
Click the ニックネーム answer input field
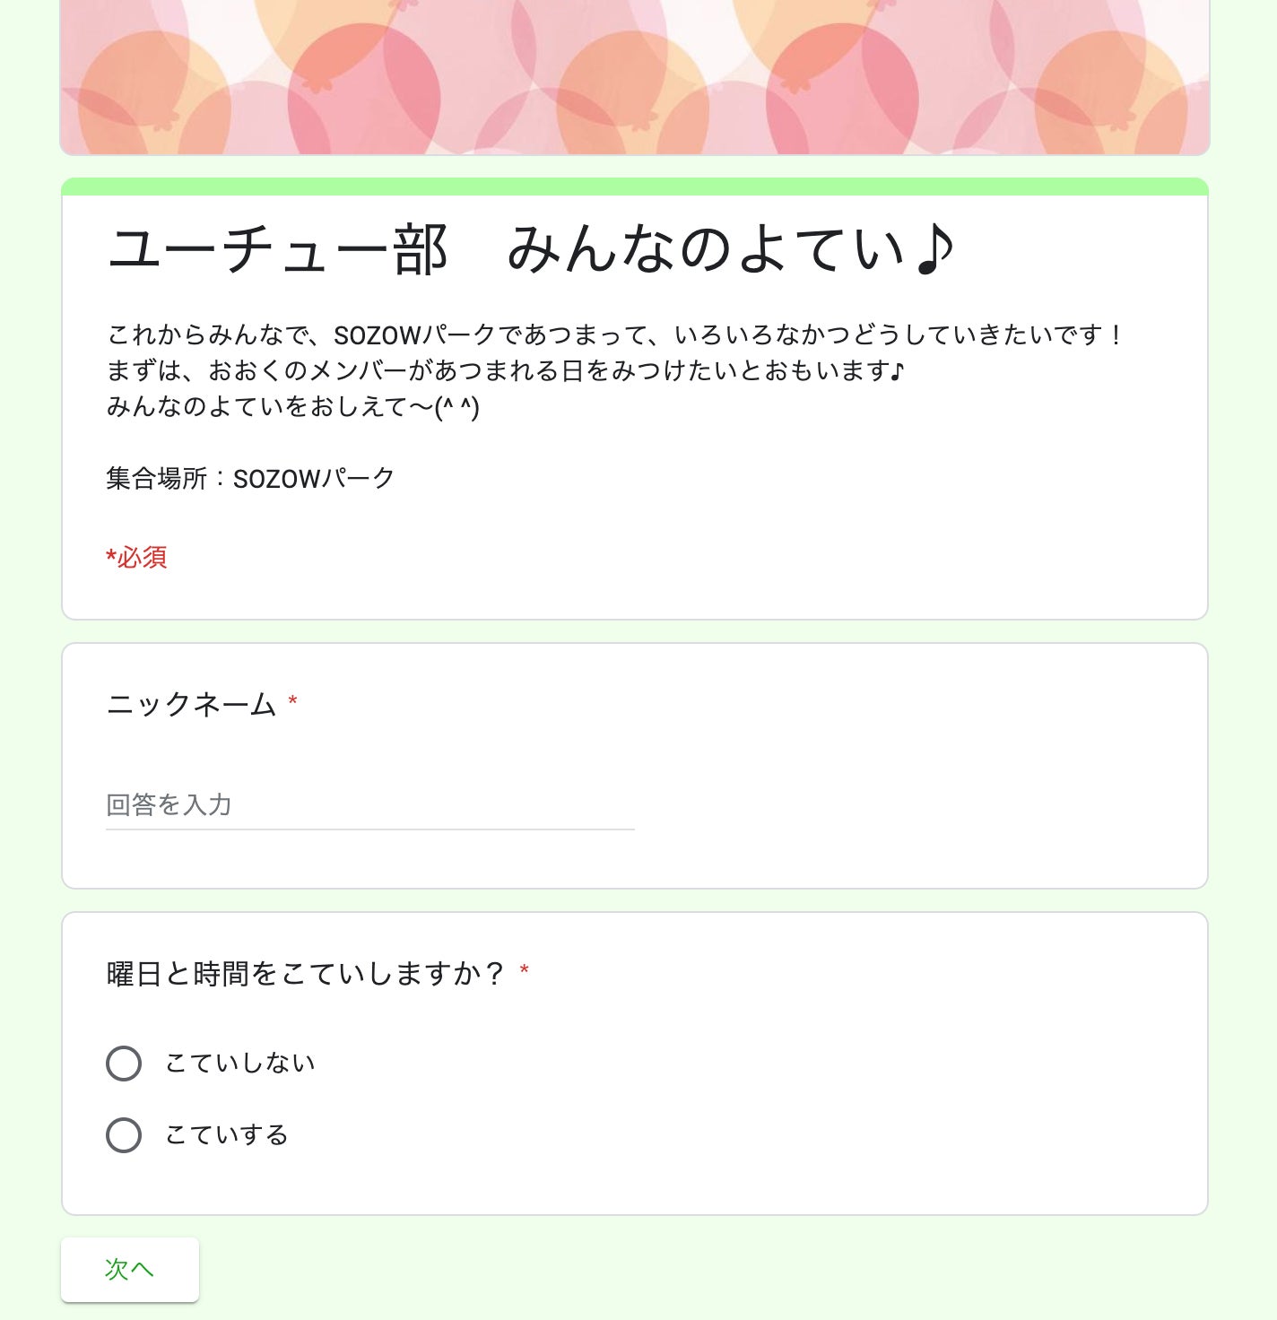tap(369, 805)
